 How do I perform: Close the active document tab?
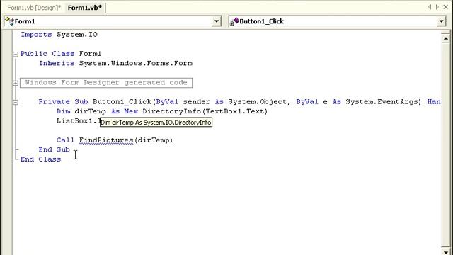click(446, 7)
